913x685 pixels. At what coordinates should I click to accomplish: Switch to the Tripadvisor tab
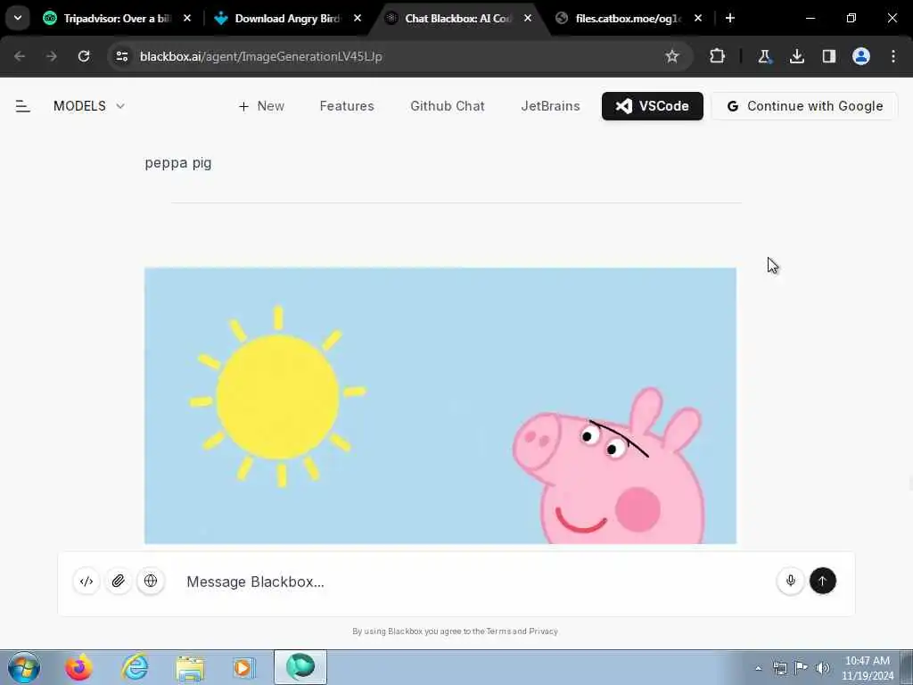[x=117, y=19]
